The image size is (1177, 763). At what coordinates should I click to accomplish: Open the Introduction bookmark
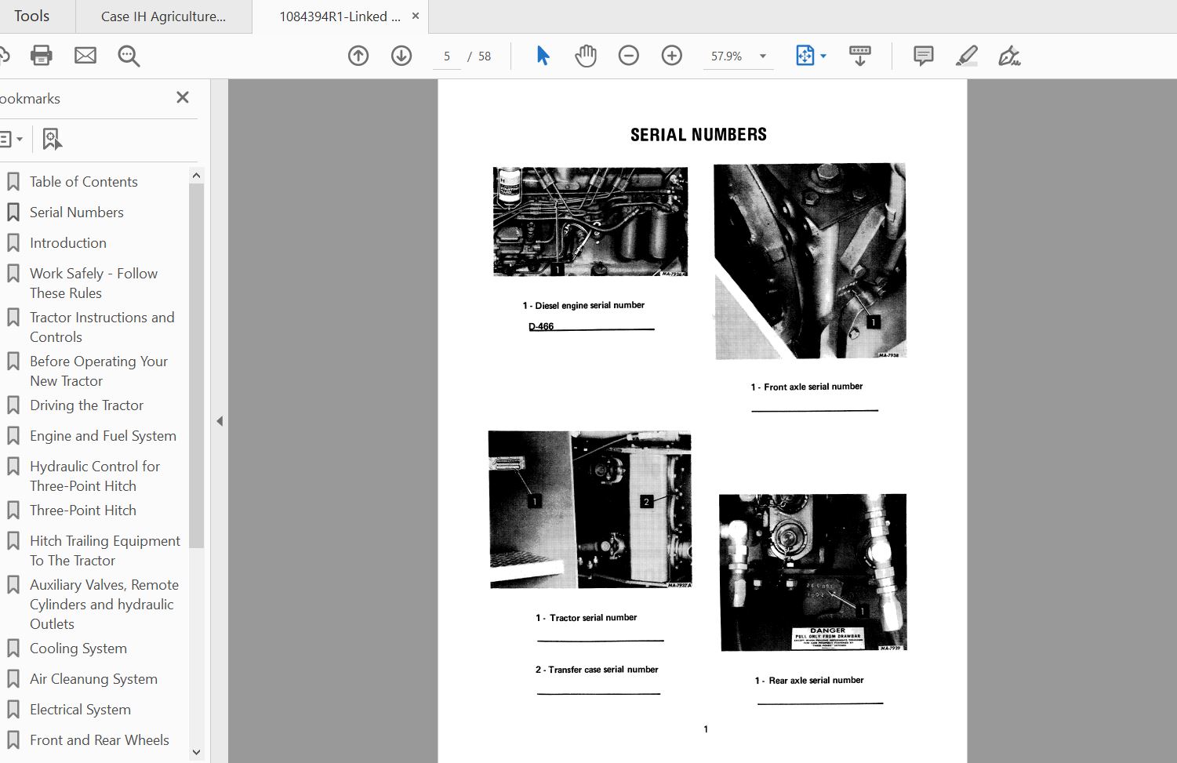(x=68, y=243)
